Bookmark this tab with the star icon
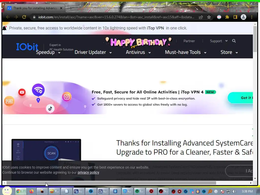The image size is (260, 195). tap(209, 17)
